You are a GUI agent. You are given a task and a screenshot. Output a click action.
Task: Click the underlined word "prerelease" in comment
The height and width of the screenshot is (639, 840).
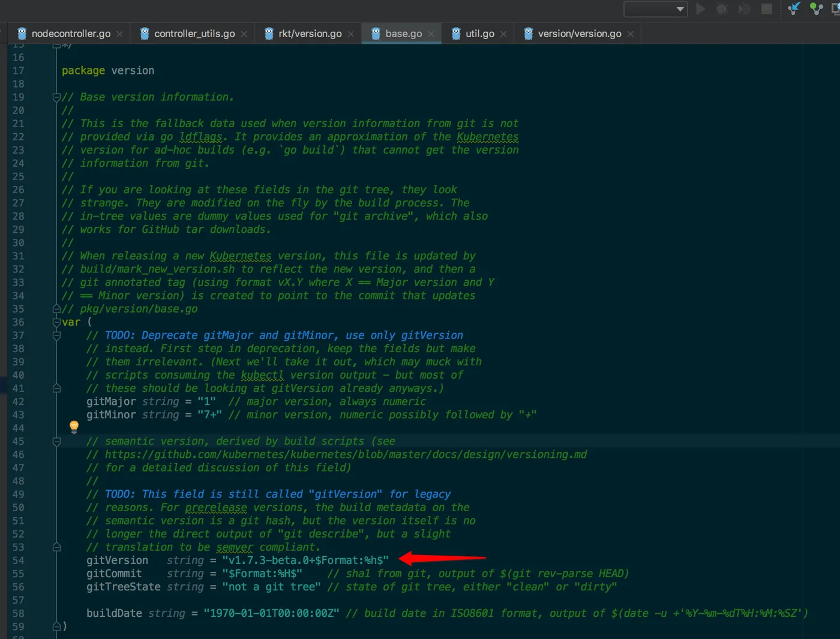[x=216, y=508]
